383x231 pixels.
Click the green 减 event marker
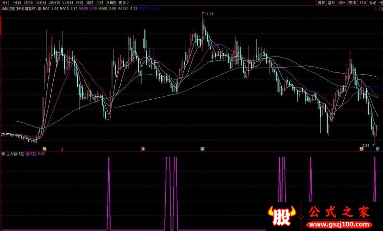(203, 149)
